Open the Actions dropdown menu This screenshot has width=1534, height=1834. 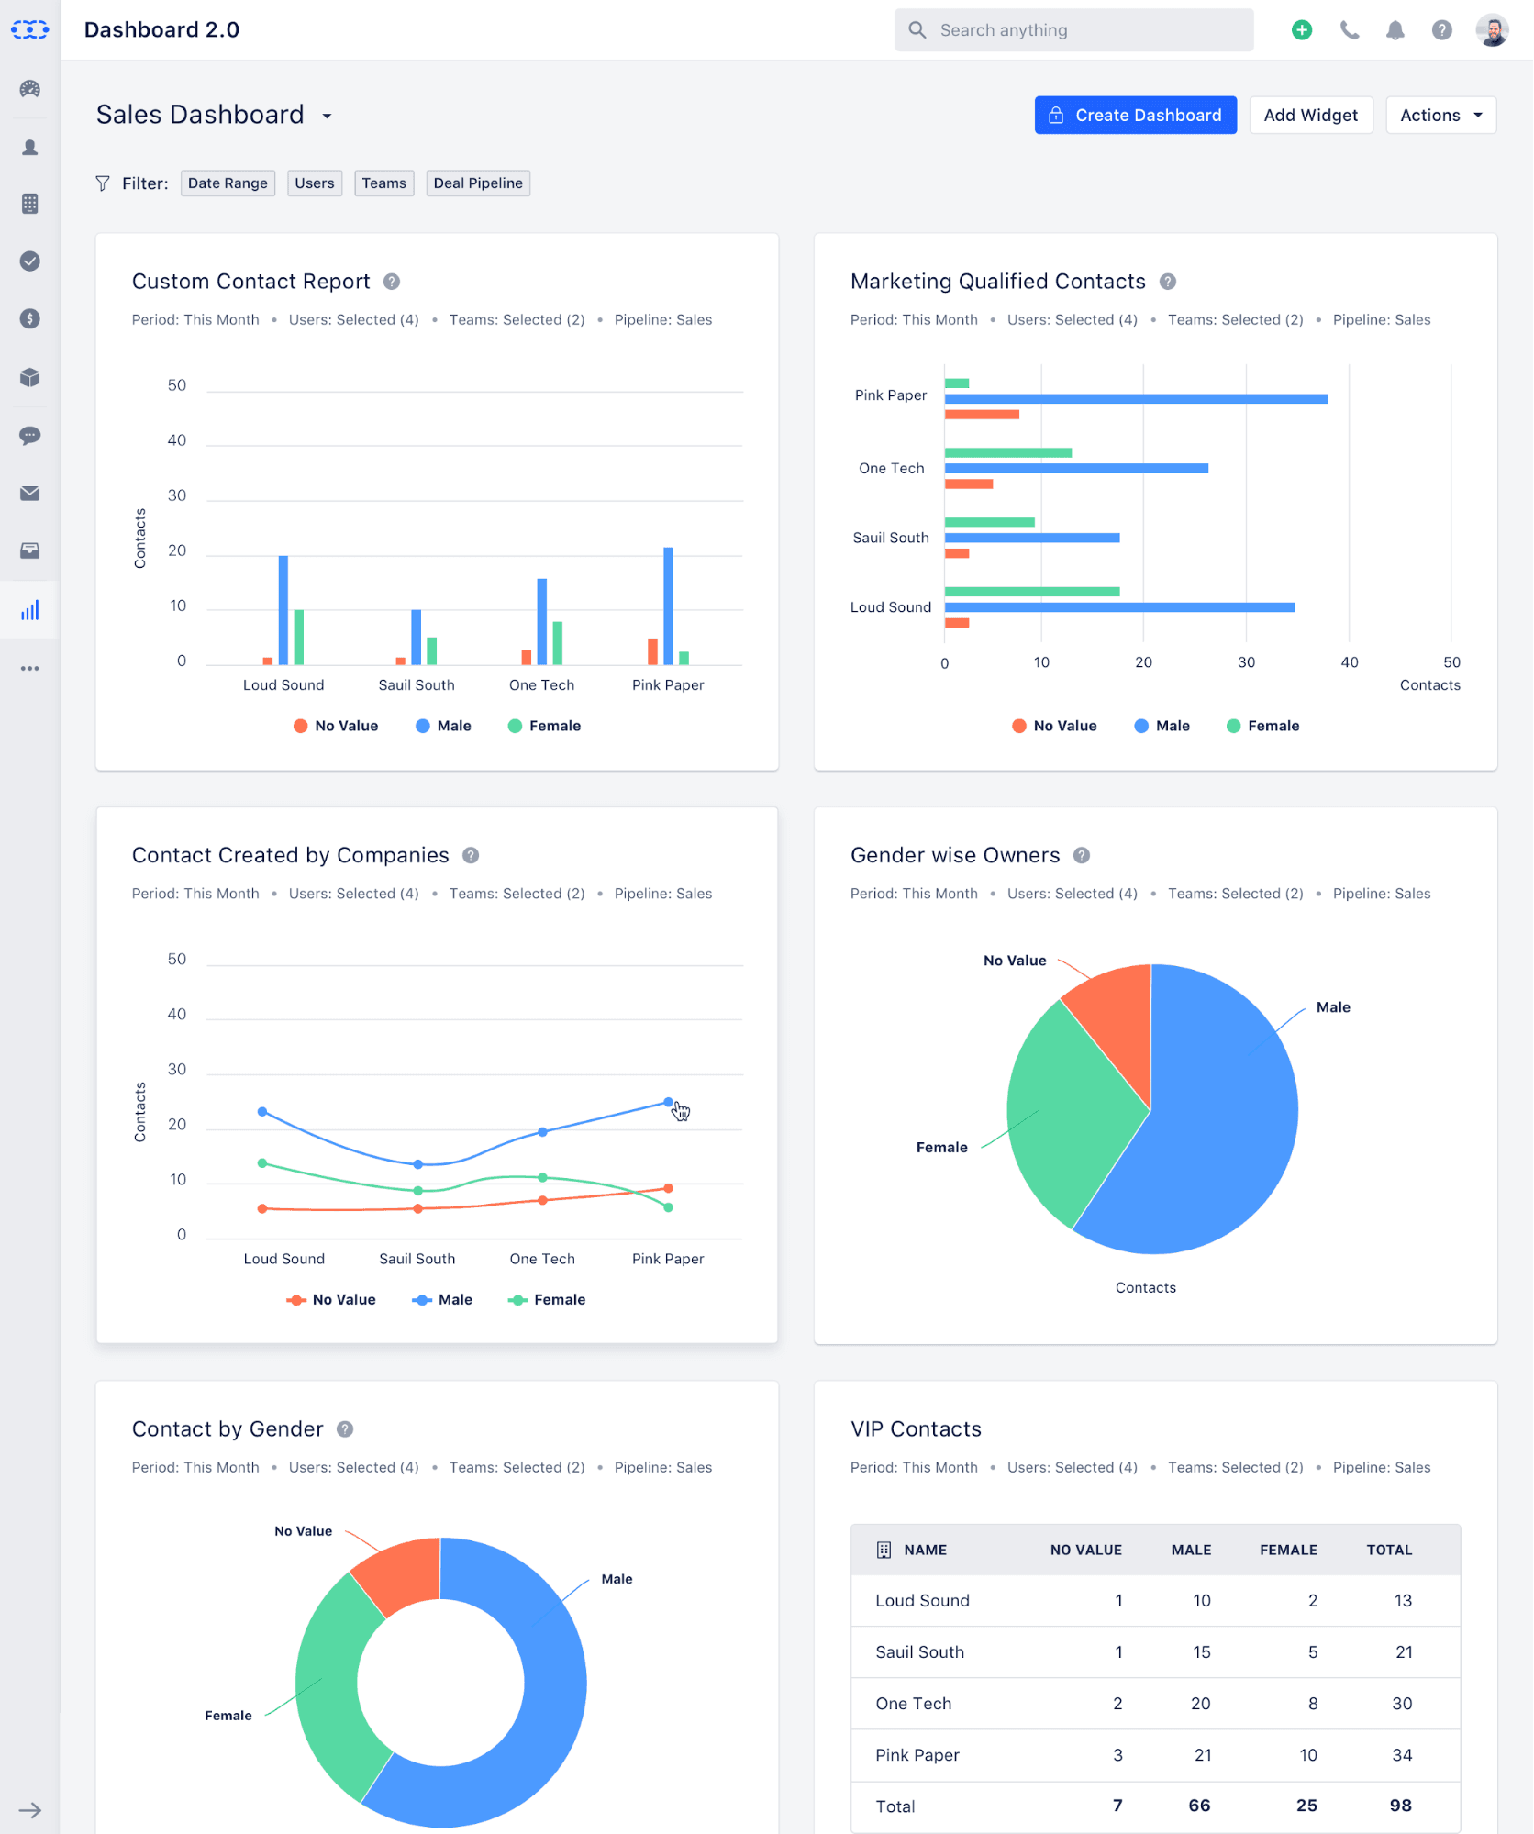click(x=1440, y=115)
